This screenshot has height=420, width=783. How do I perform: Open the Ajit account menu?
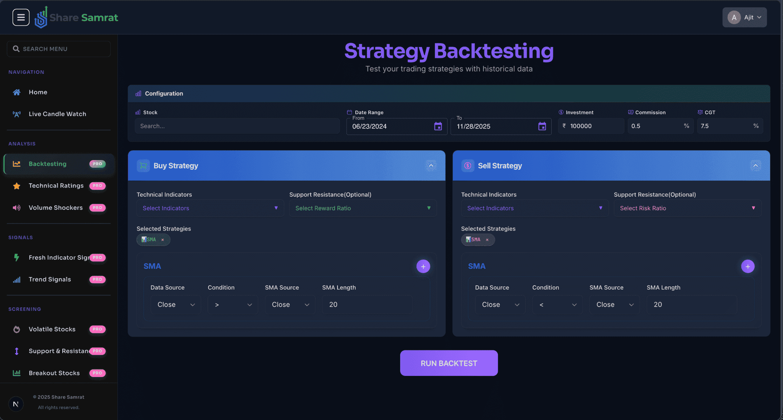[x=744, y=17]
